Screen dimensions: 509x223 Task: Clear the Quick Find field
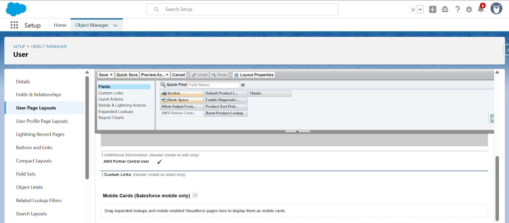point(243,85)
